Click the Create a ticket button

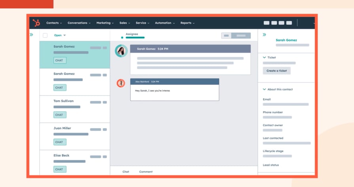[x=276, y=71]
